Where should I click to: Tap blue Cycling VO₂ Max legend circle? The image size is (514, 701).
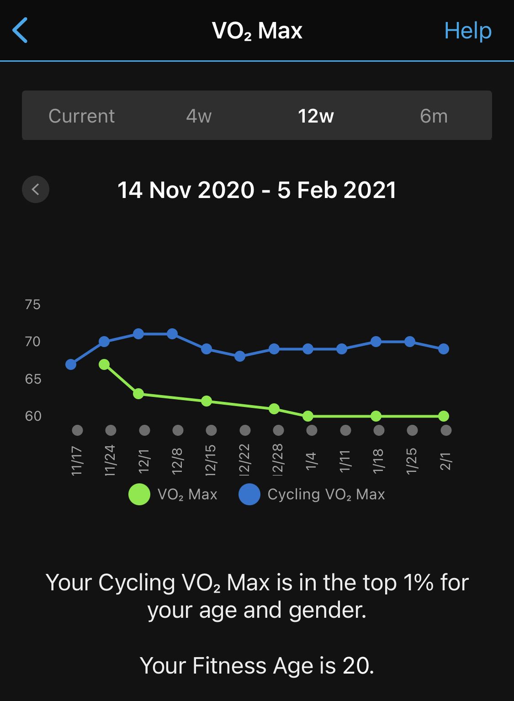point(249,494)
